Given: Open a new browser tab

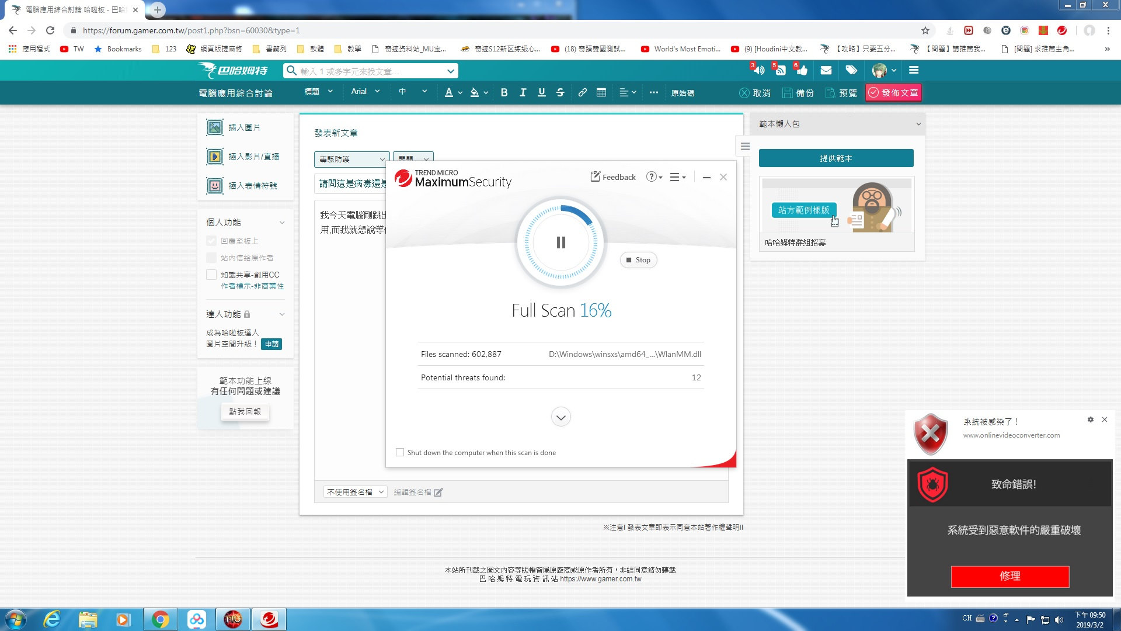Looking at the screenshot, I should 157,10.
